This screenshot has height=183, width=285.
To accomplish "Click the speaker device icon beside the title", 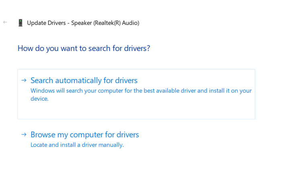I will (x=21, y=23).
